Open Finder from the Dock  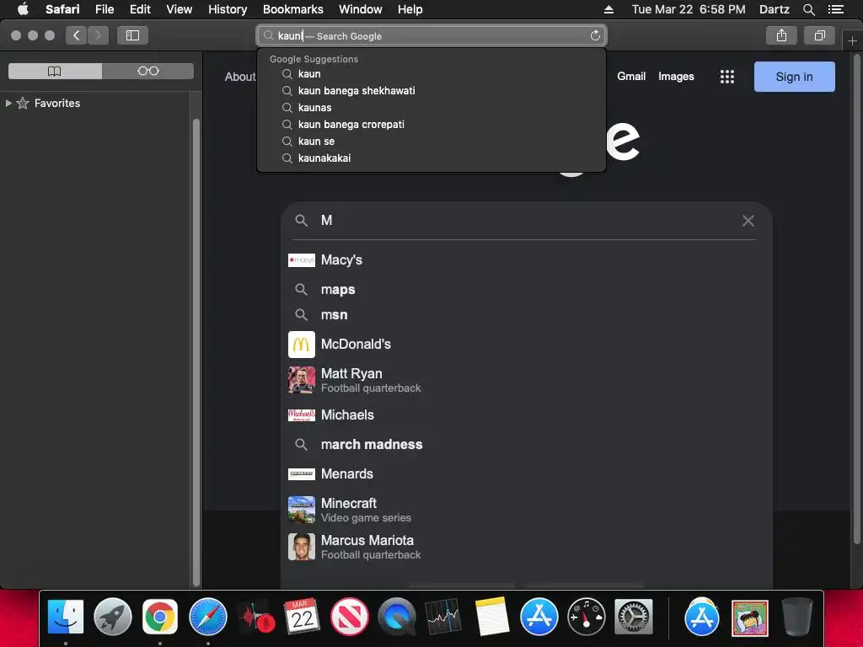click(x=66, y=617)
